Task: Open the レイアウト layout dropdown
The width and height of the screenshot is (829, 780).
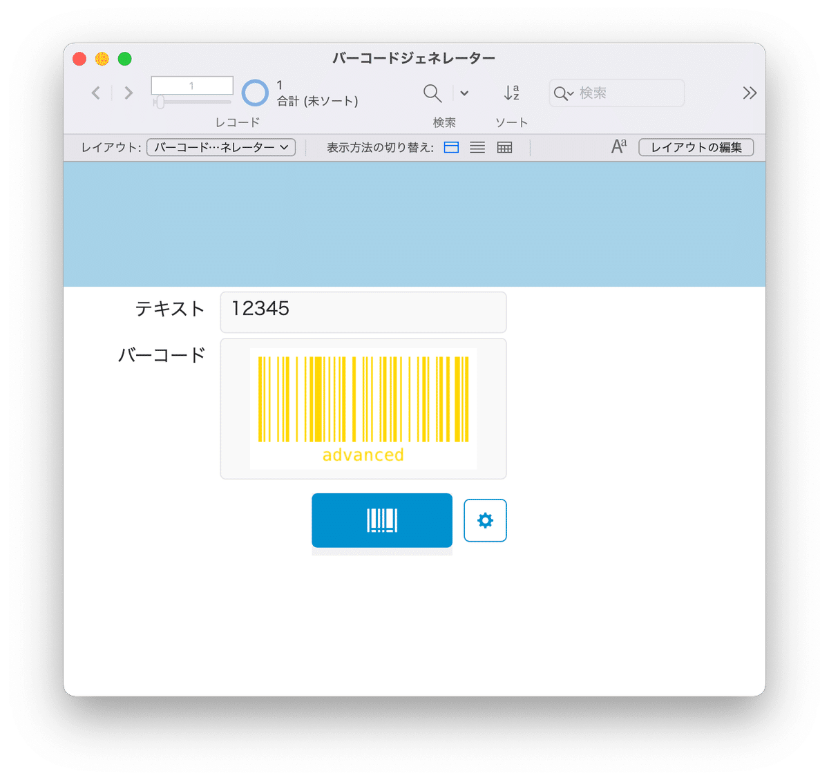Action: pyautogui.click(x=221, y=147)
